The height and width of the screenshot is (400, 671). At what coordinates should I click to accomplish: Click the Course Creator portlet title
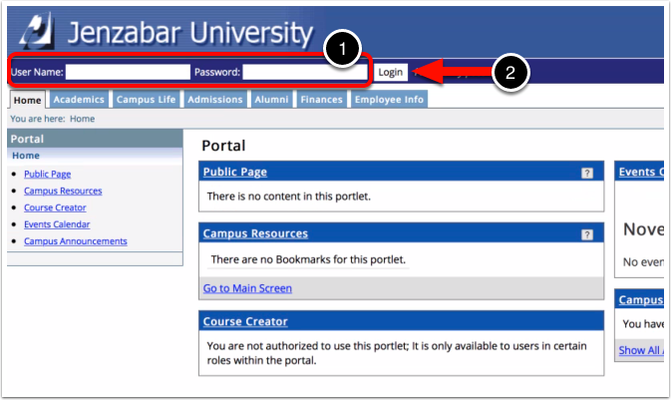[245, 321]
